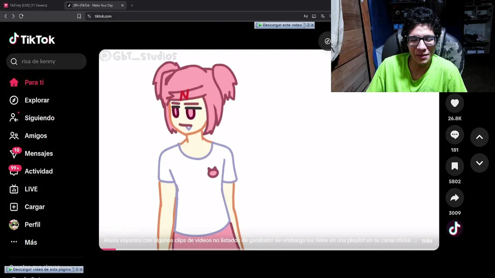Viewport: 495px width, 278px height.
Task: Click the floating player icon above the video
Action: 327,41
